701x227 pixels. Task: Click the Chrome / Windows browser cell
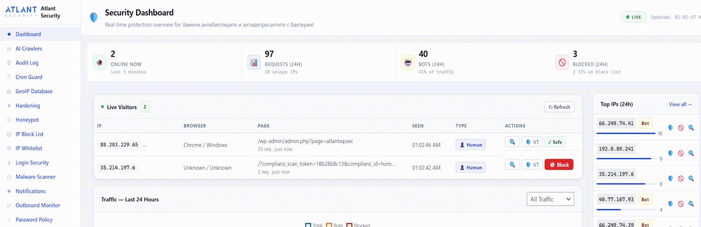click(x=205, y=145)
